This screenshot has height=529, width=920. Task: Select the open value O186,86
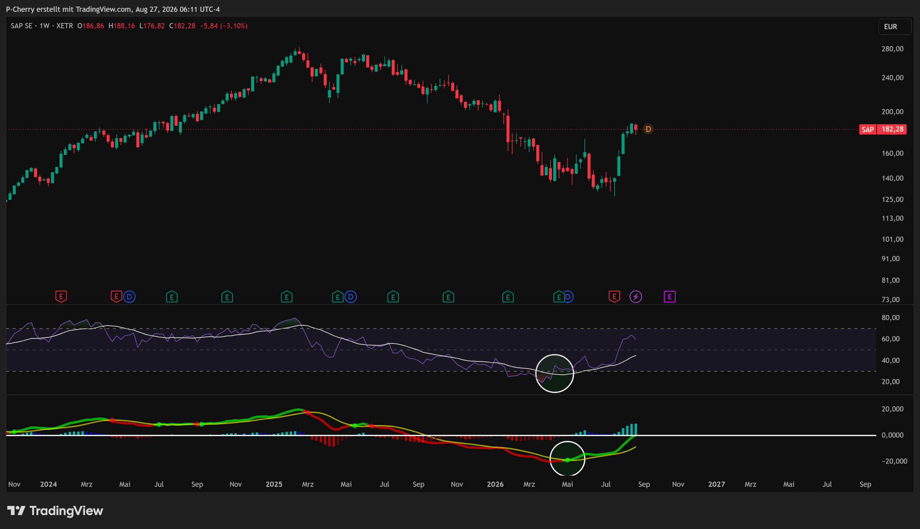(91, 26)
